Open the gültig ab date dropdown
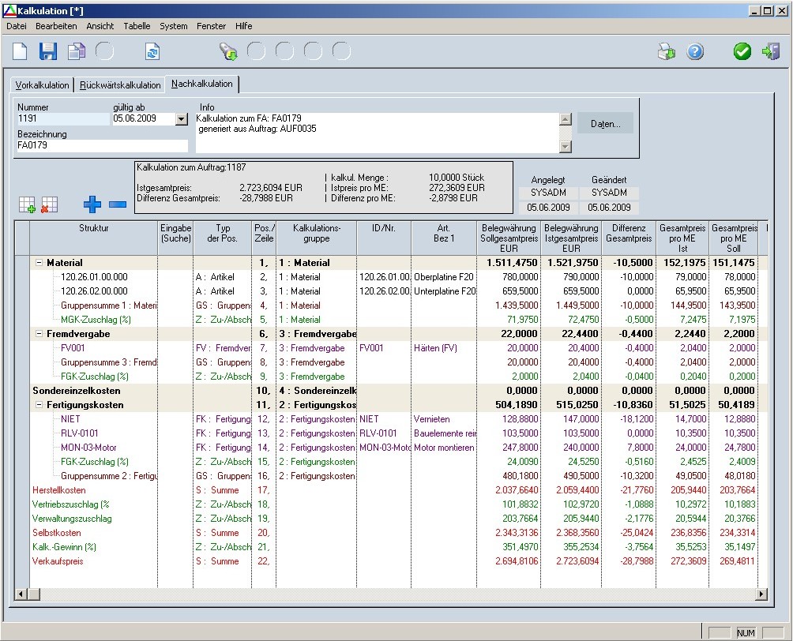This screenshot has width=793, height=641. (x=181, y=119)
